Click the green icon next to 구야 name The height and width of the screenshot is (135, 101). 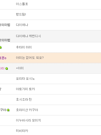(8, 110)
